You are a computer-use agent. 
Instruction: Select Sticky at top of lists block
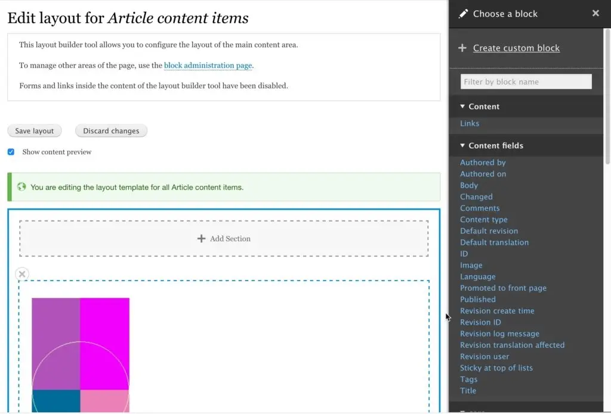point(496,368)
